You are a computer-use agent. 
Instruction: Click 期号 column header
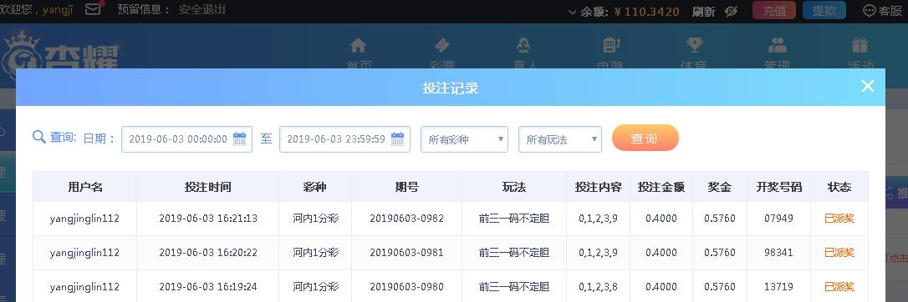[x=406, y=187]
